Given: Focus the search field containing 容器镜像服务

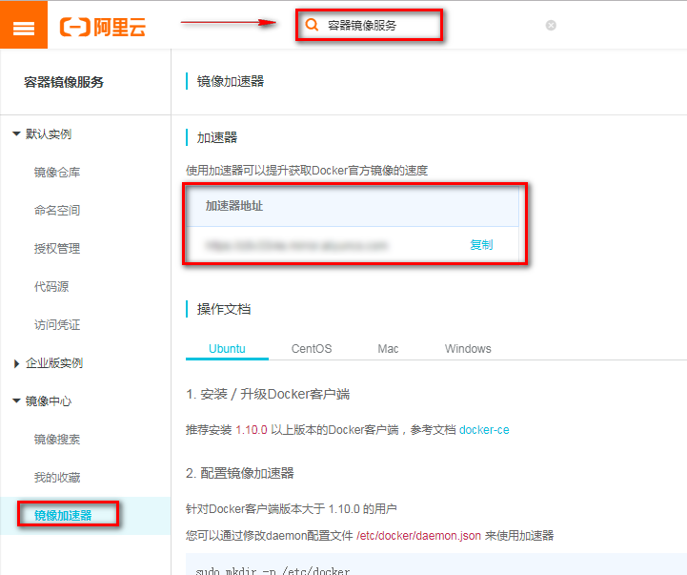Looking at the screenshot, I should [x=369, y=26].
